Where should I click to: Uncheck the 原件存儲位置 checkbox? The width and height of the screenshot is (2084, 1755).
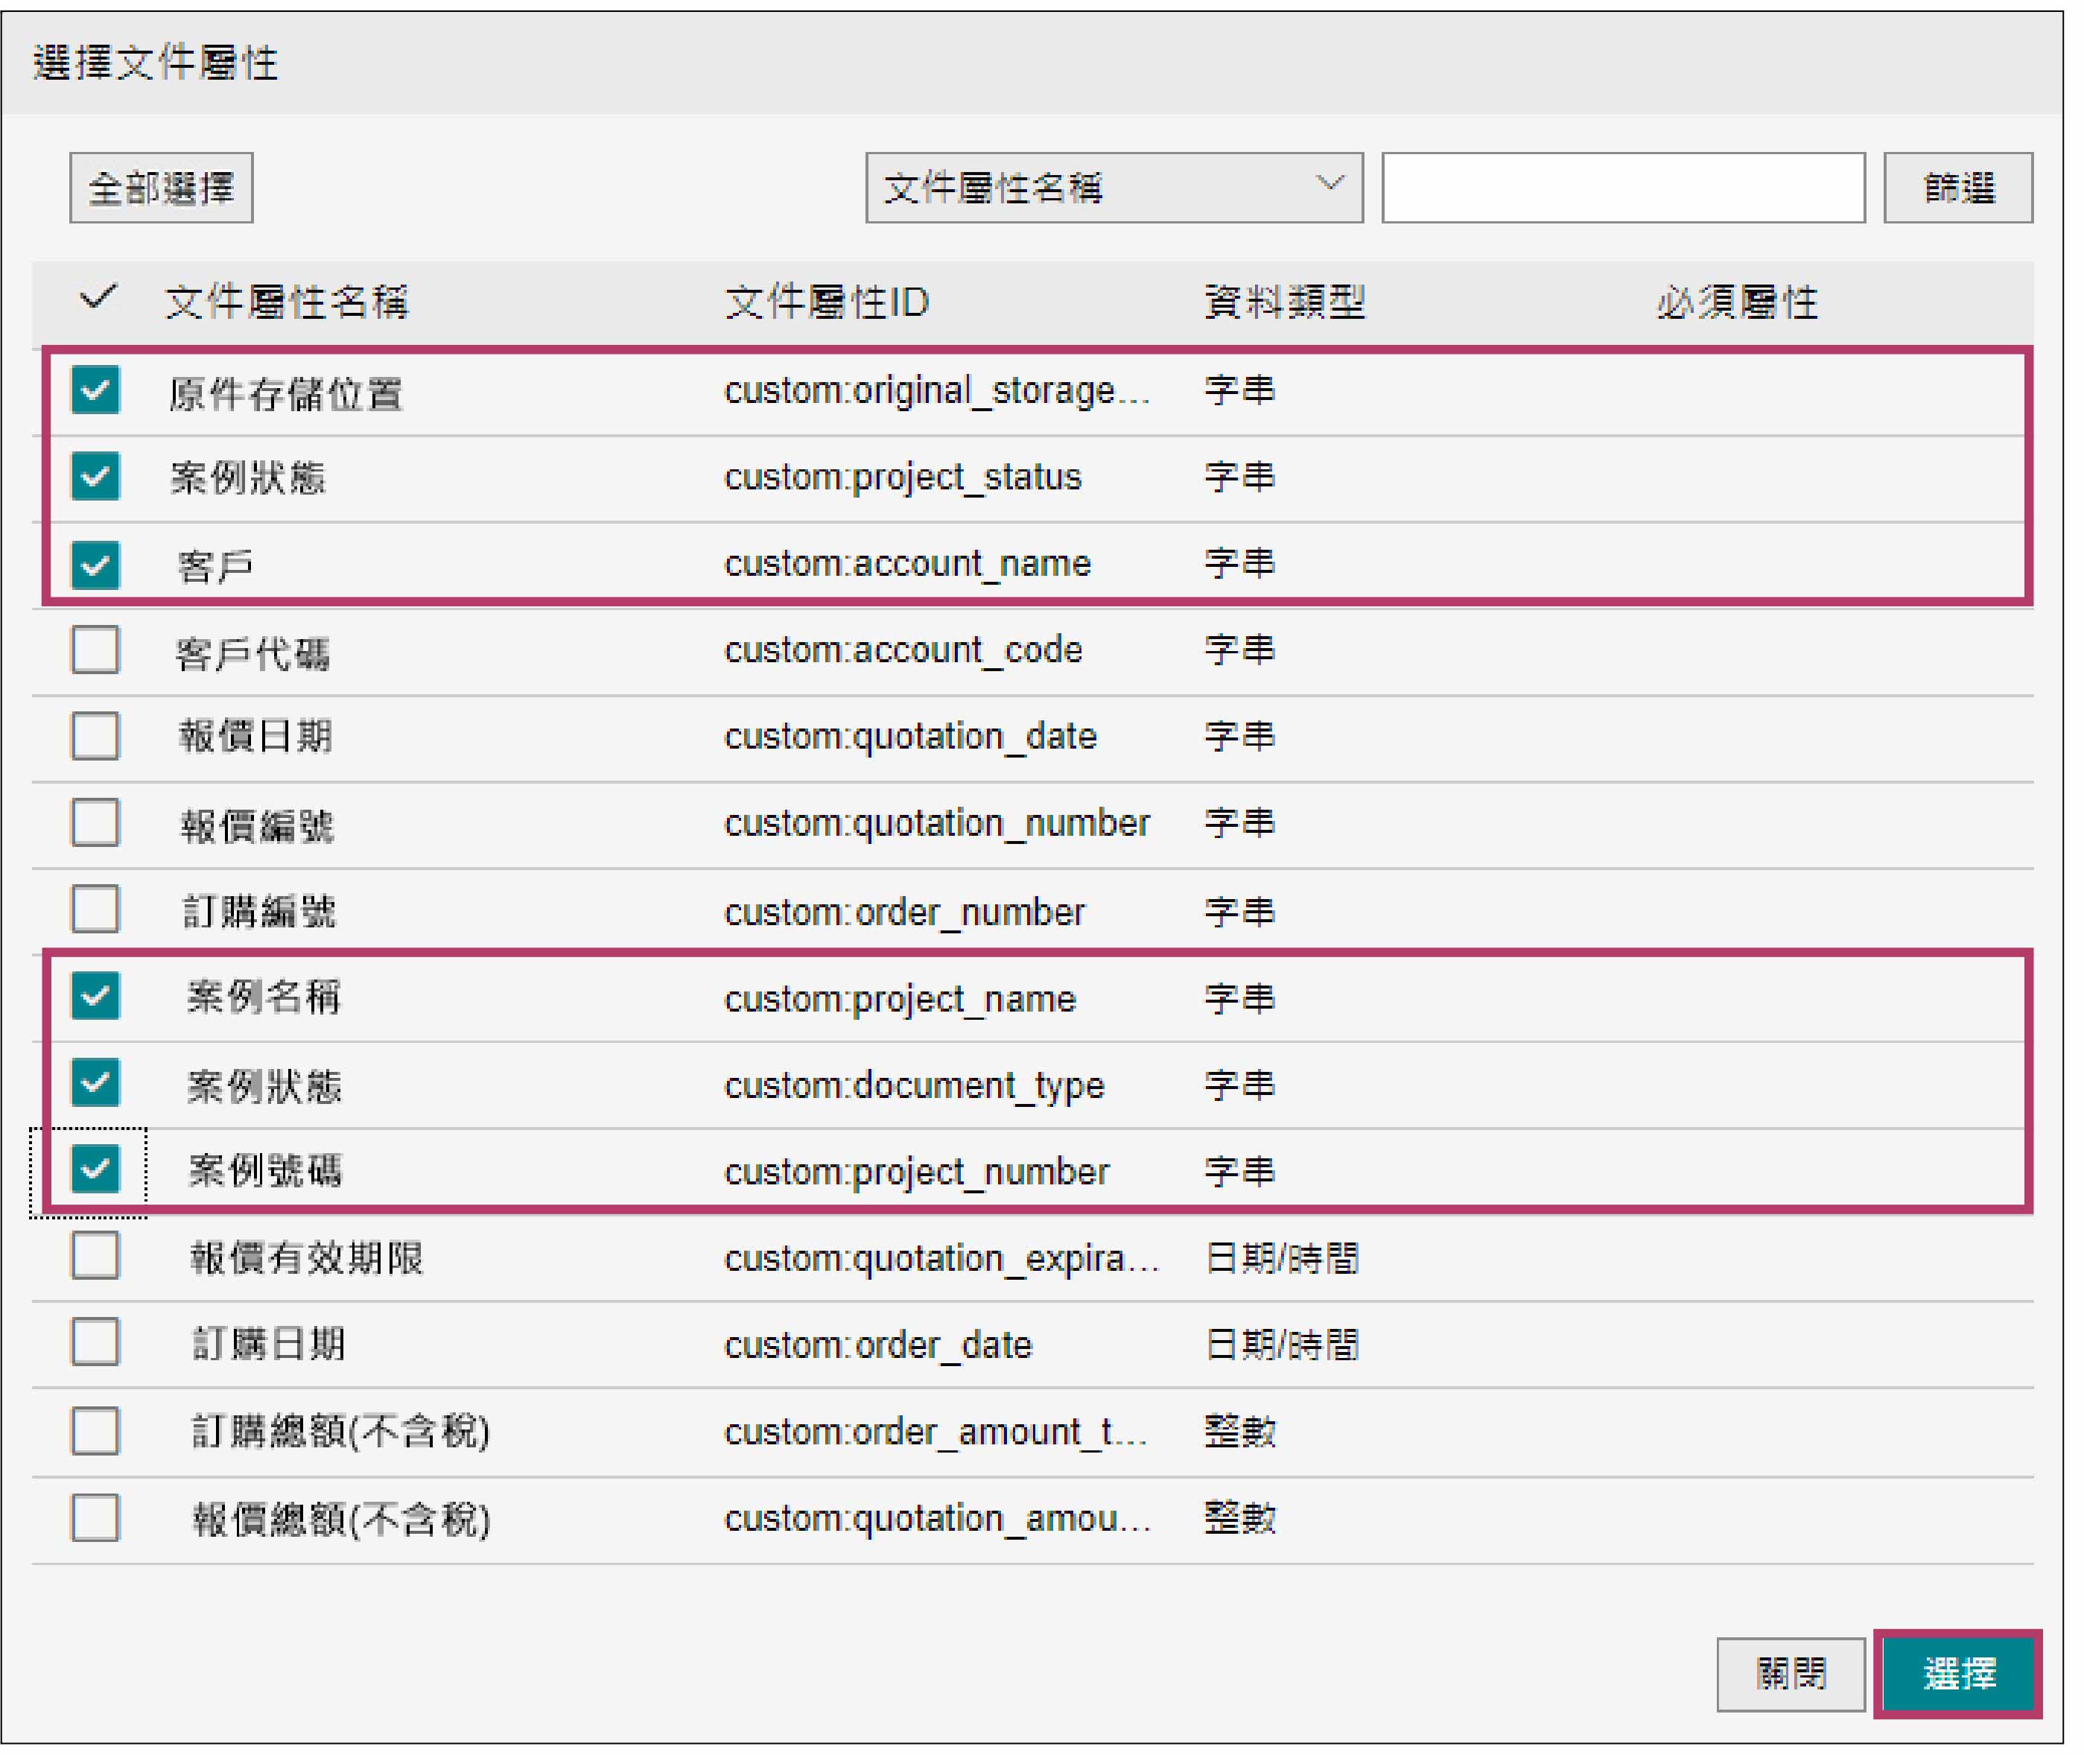[95, 390]
